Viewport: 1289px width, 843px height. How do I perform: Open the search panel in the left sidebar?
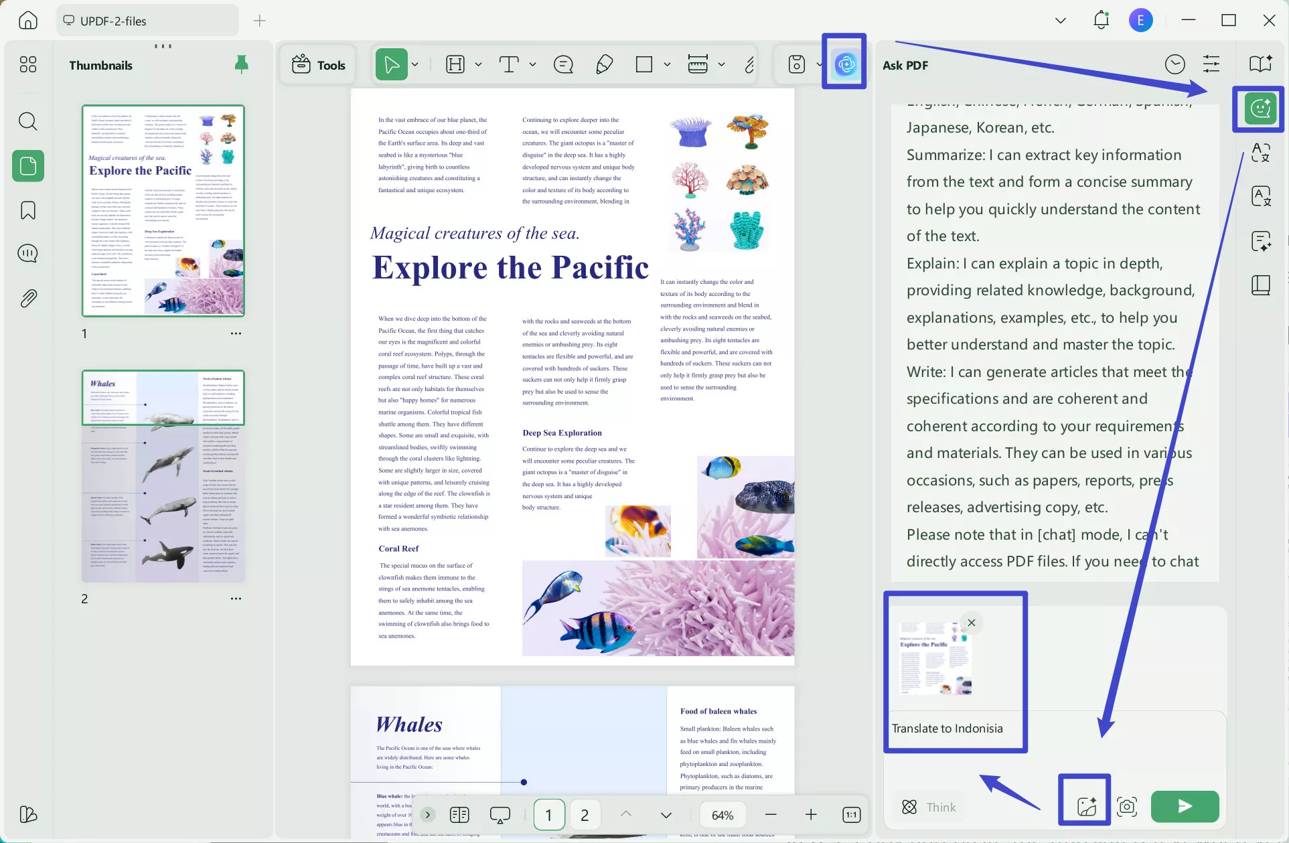coord(27,121)
